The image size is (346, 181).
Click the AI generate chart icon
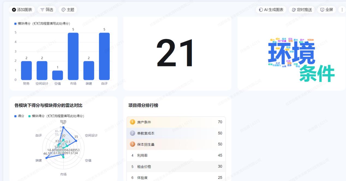261,10
